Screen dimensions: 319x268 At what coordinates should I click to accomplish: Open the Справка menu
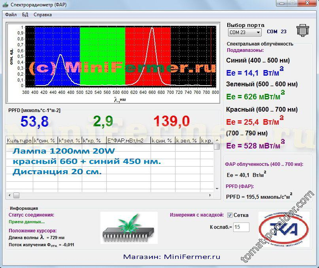(x=43, y=15)
